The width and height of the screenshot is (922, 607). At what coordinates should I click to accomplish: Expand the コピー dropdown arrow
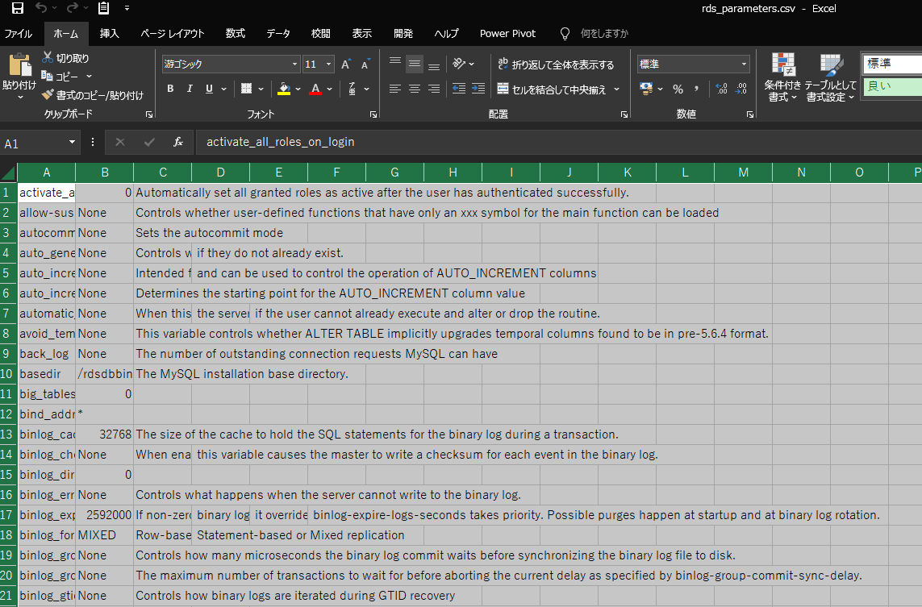pos(89,77)
